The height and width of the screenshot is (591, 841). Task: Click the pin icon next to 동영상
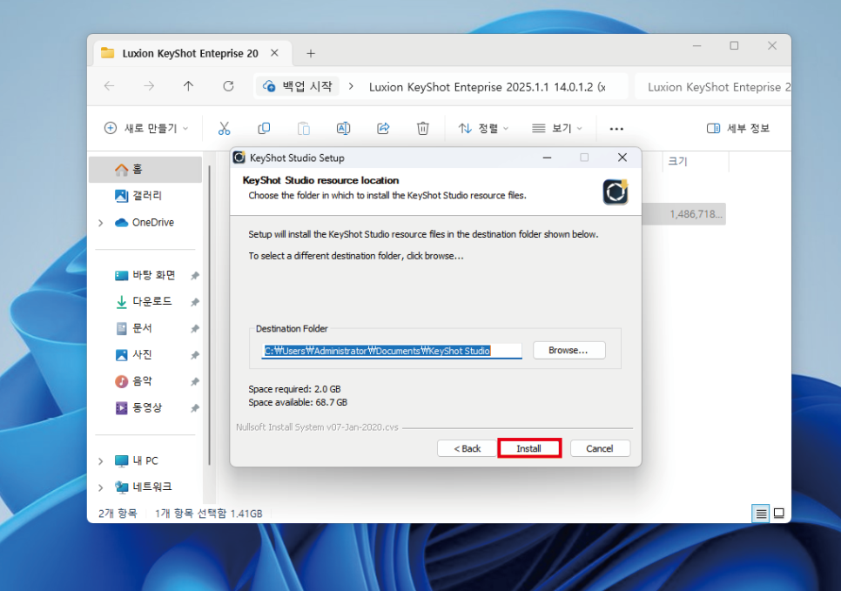195,408
